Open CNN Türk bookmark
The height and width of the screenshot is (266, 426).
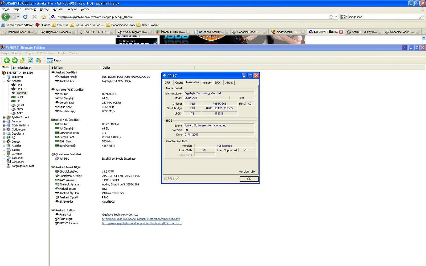(60, 25)
